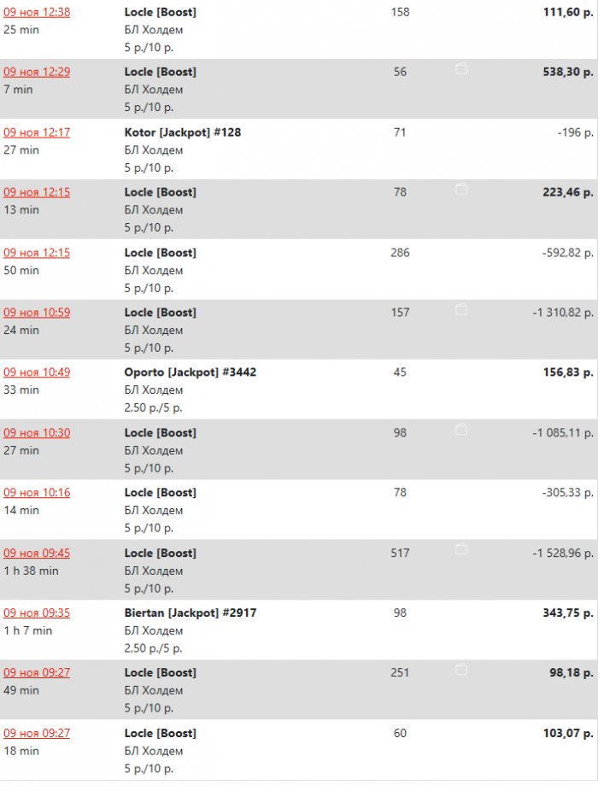Screen dimensions: 598x791
Task: Follow the 09 ноя 10:49 Oporto date link
Action: click(37, 372)
